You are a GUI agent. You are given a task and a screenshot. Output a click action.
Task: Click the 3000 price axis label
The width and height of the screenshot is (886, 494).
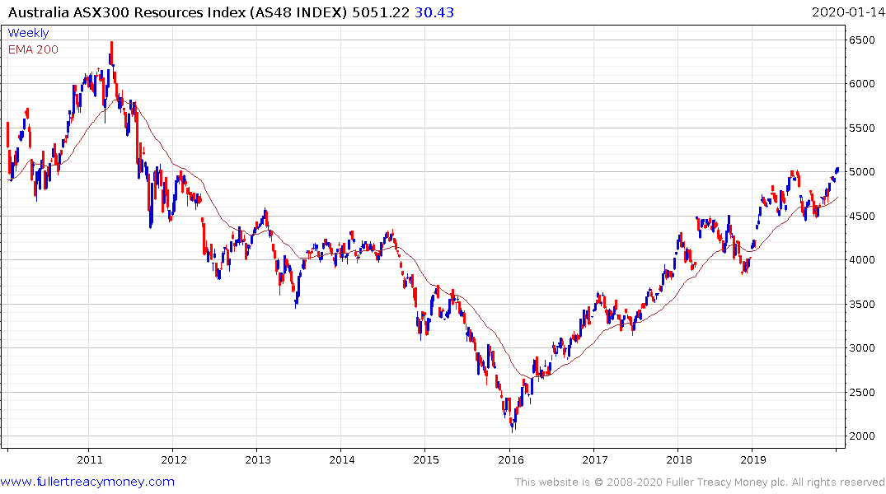(x=861, y=347)
